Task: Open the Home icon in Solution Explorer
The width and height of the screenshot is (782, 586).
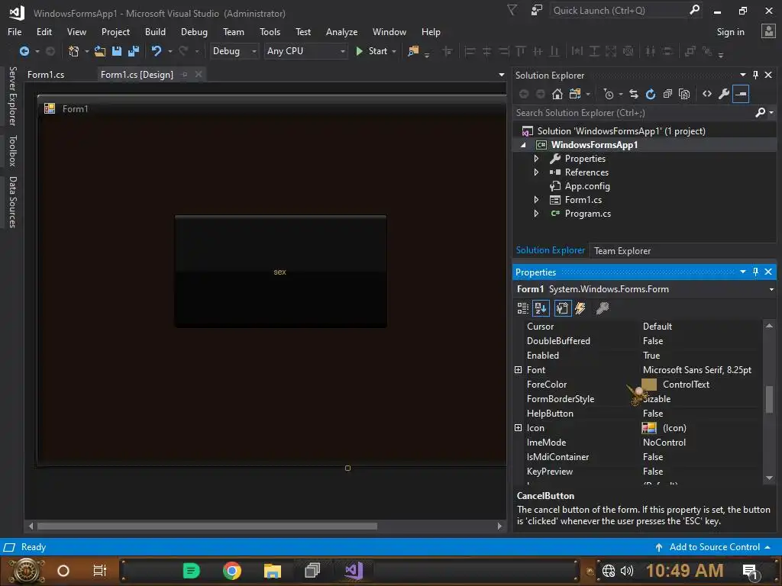Action: (557, 94)
